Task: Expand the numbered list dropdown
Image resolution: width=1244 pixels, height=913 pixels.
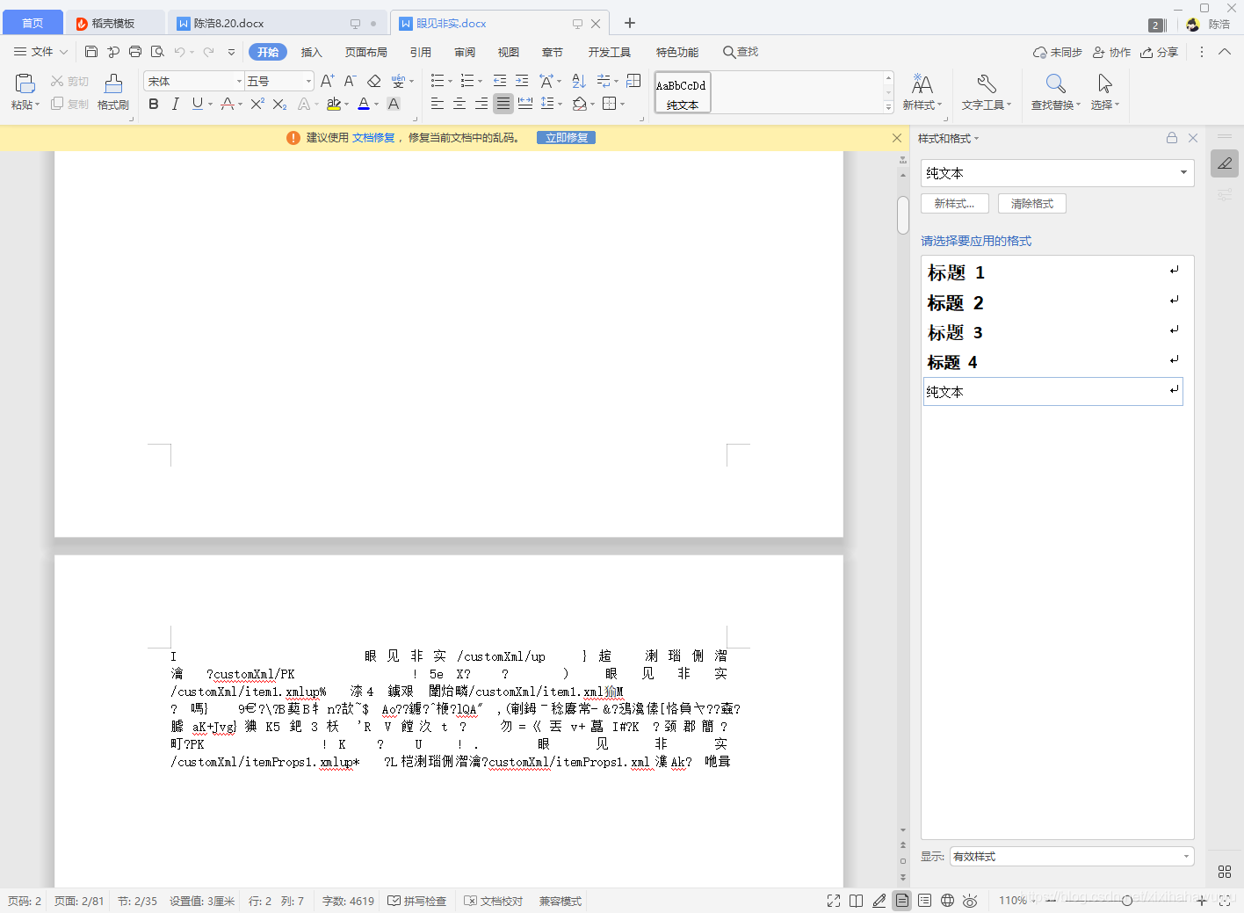Action: 481,82
